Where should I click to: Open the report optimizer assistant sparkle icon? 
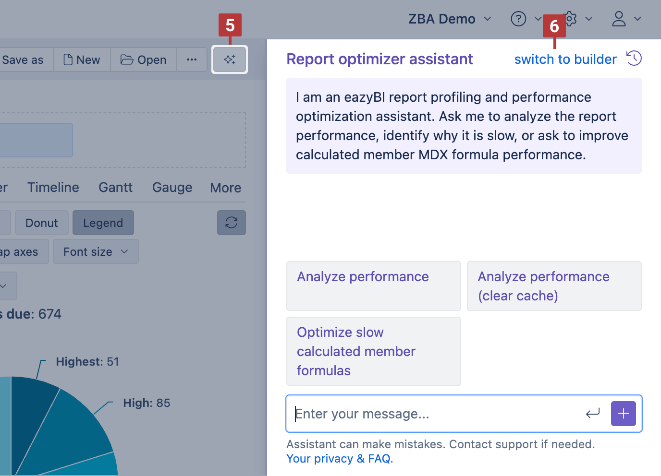tap(230, 59)
